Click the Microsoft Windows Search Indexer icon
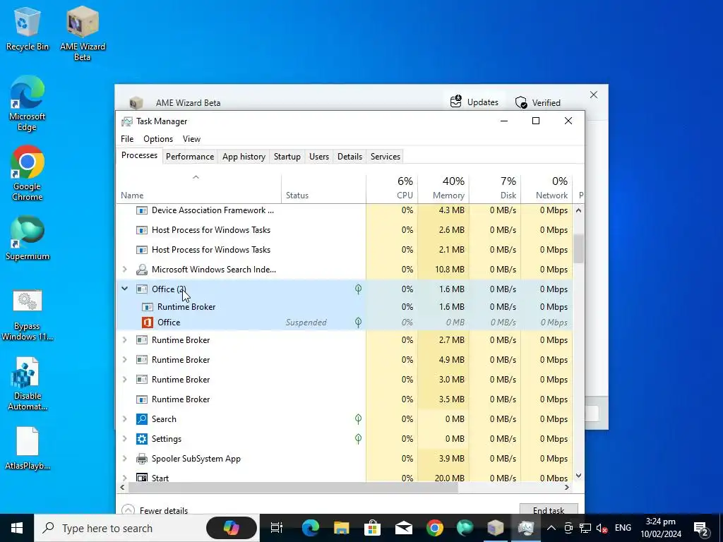This screenshot has height=542, width=723. pyautogui.click(x=141, y=269)
